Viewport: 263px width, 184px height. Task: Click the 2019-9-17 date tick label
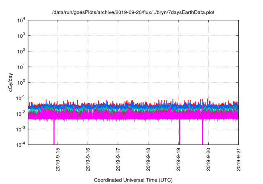pos(118,159)
